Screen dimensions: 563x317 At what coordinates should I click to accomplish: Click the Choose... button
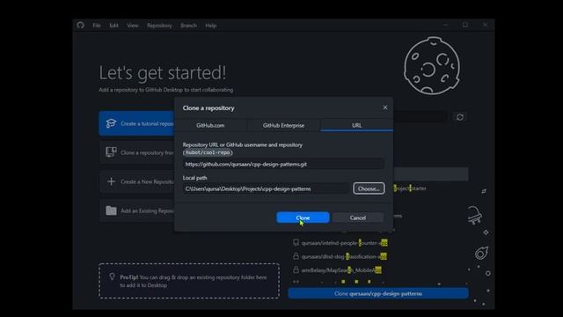[x=369, y=188]
